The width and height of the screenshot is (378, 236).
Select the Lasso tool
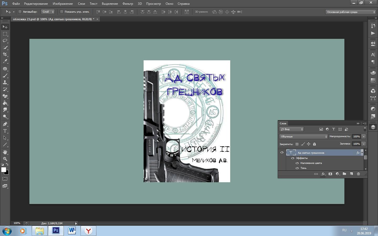(x=5, y=41)
